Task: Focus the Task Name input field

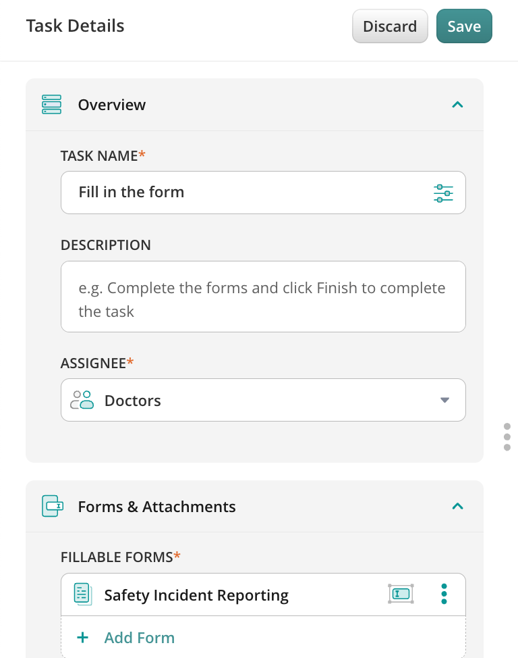Action: [x=250, y=193]
